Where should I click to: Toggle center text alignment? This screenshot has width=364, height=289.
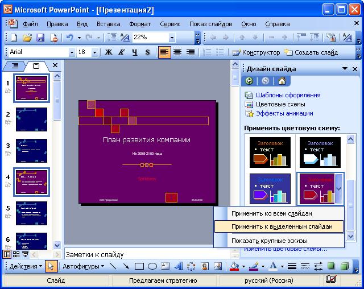[177, 52]
